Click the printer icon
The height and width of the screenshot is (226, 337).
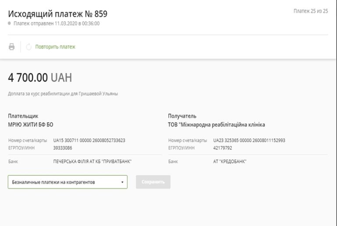tap(12, 47)
